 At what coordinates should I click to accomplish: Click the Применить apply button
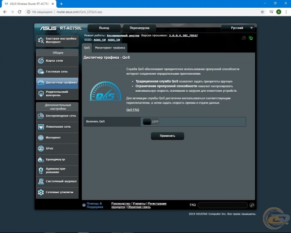coord(167,136)
